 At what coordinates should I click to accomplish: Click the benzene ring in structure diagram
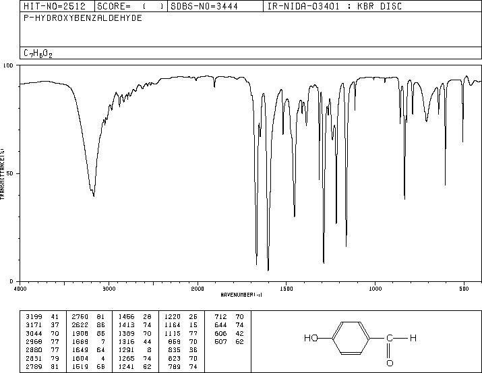tap(351, 338)
